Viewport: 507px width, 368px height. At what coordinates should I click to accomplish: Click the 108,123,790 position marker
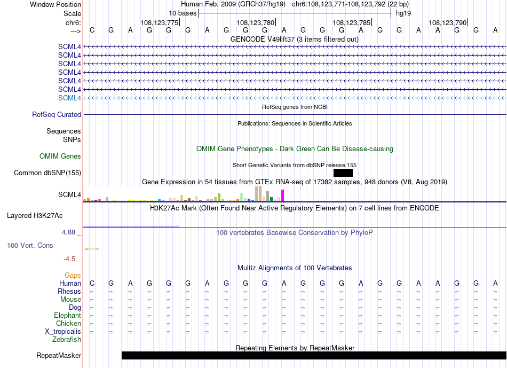(x=448, y=22)
